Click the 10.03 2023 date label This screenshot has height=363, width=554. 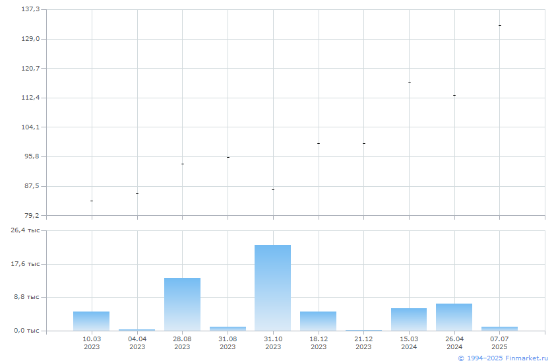pos(92,343)
